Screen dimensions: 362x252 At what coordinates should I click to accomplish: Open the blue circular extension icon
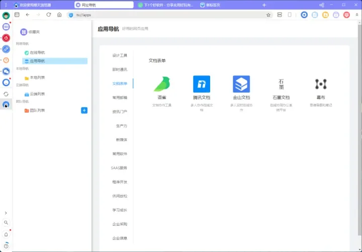tap(304, 15)
